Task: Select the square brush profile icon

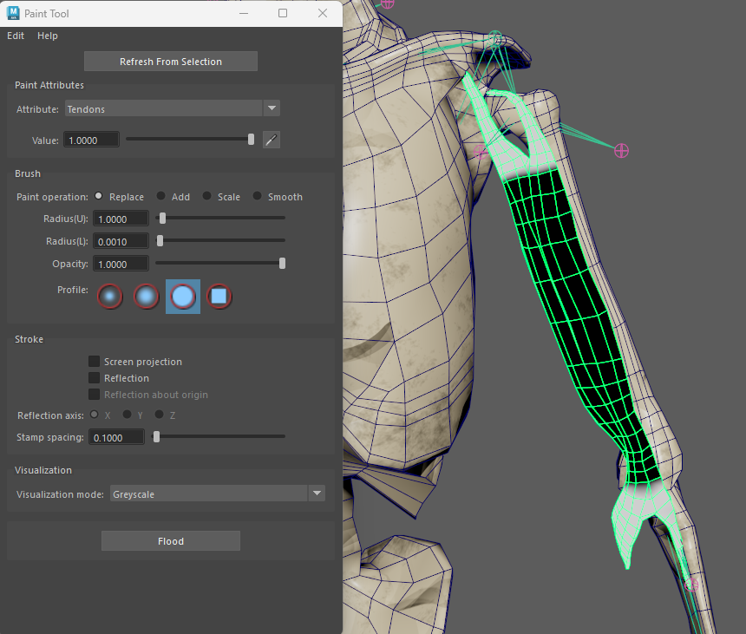Action: [219, 297]
